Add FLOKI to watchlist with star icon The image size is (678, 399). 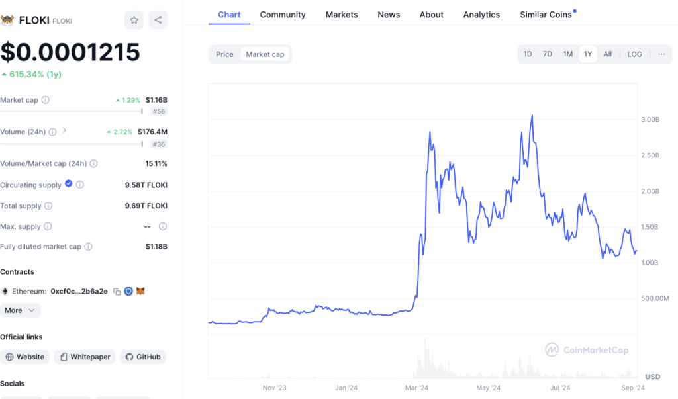point(134,20)
